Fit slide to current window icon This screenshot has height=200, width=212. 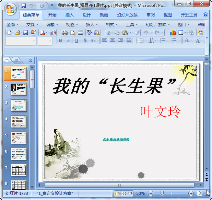click(200, 193)
